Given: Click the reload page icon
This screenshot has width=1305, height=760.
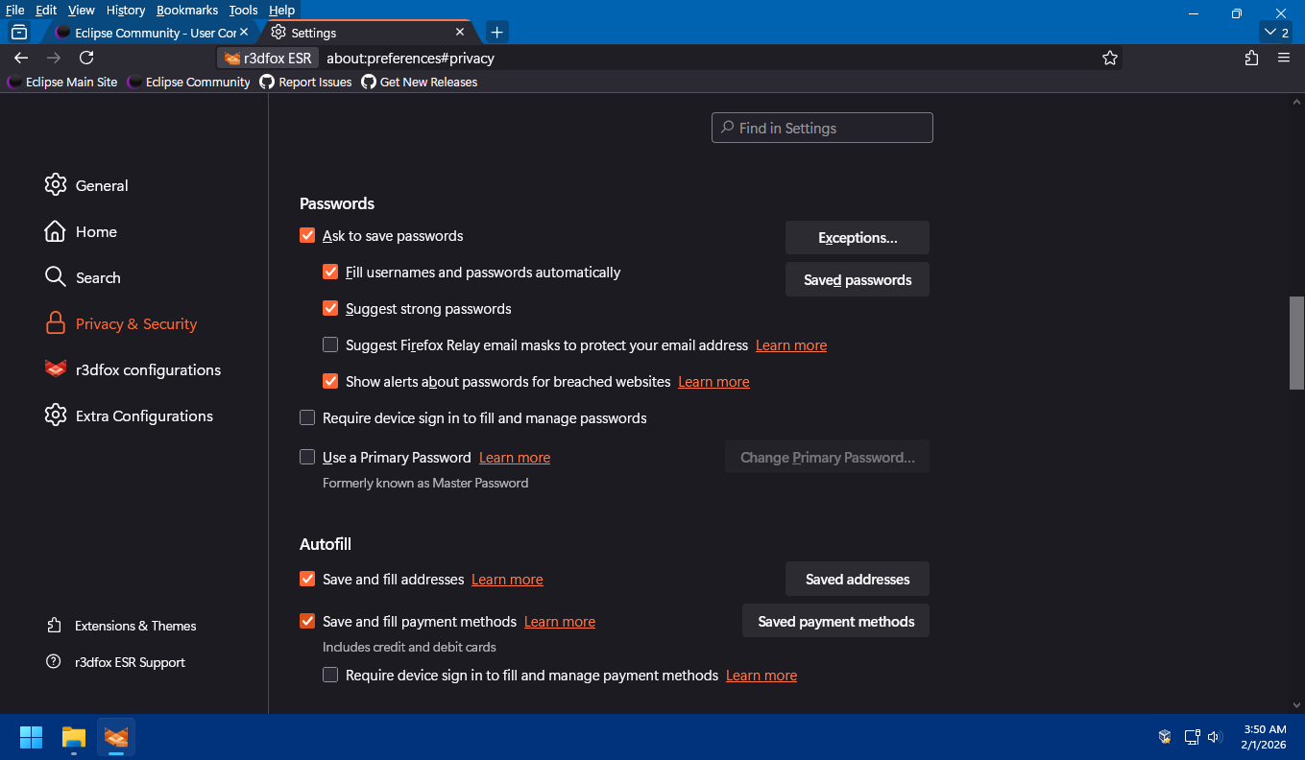Looking at the screenshot, I should [86, 58].
